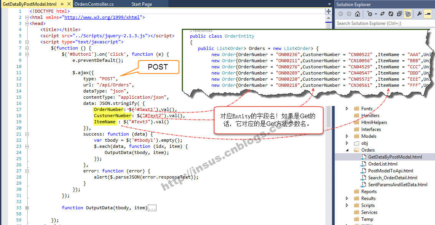This screenshot has height=225, width=435.
Task: Collapse the error function at line 27
Action: (27, 171)
